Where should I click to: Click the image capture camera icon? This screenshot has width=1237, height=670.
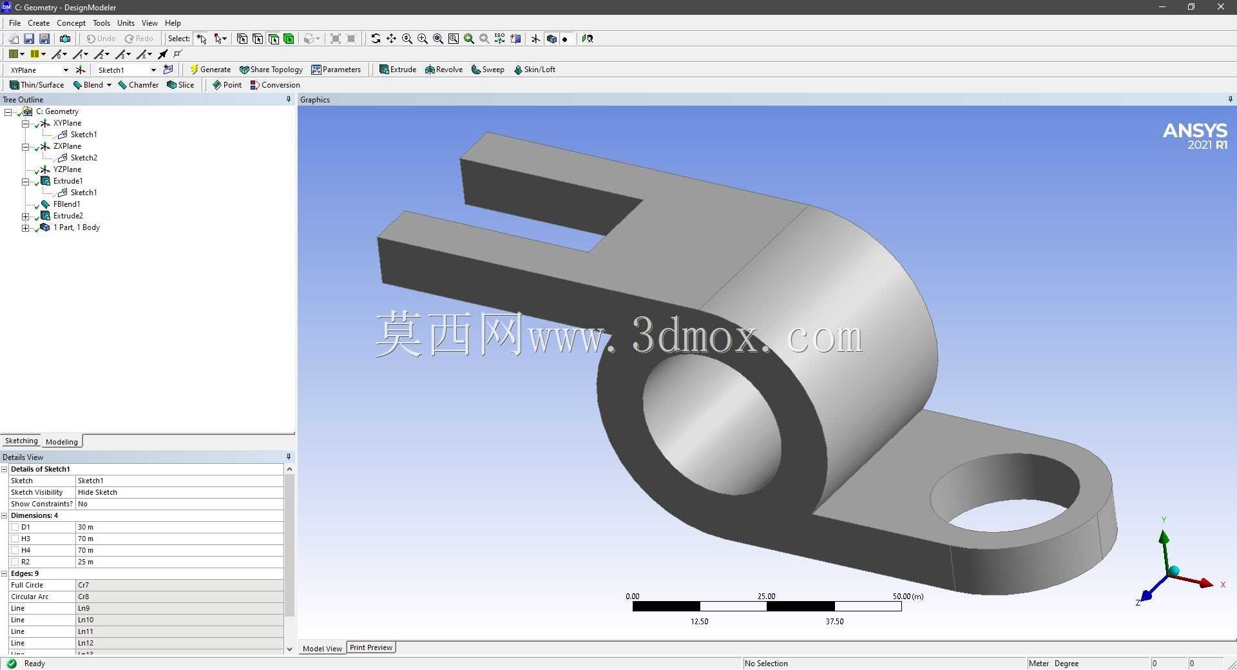(65, 39)
